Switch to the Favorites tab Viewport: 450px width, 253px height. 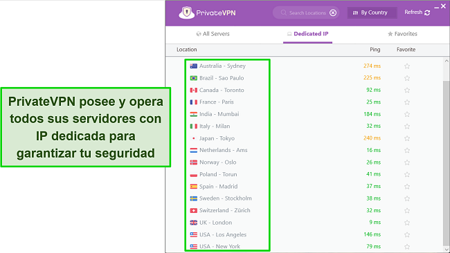tap(402, 34)
